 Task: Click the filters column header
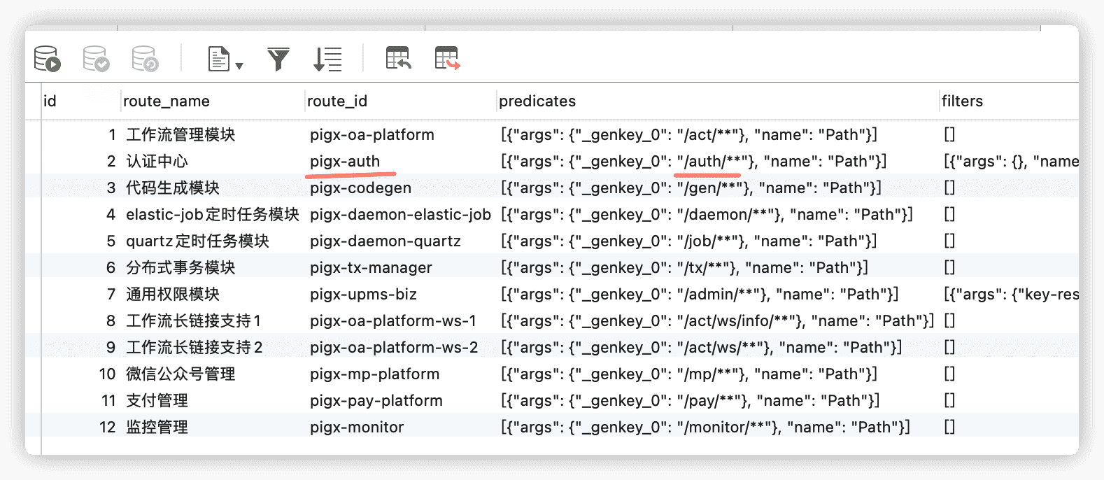(962, 101)
